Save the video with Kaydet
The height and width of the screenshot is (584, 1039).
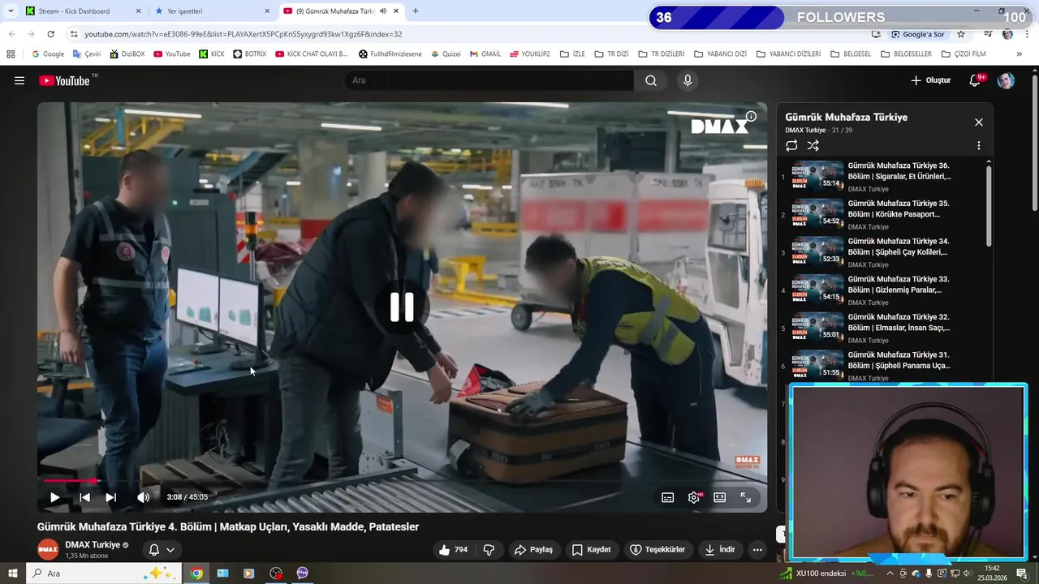[x=591, y=550]
